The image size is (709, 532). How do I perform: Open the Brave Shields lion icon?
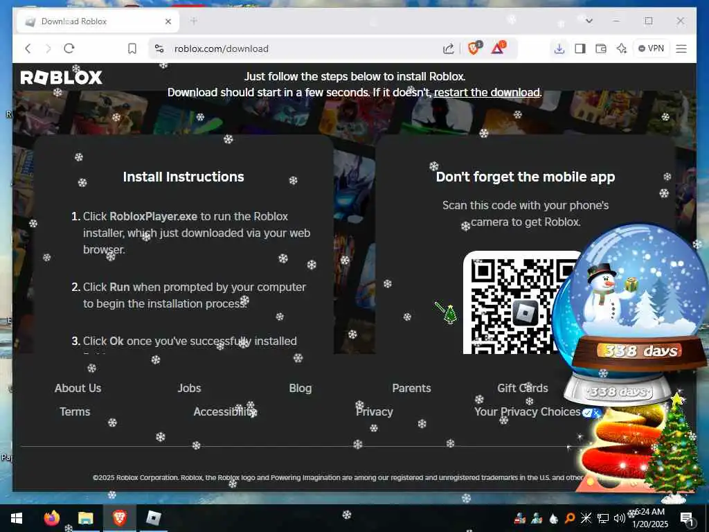tap(474, 48)
